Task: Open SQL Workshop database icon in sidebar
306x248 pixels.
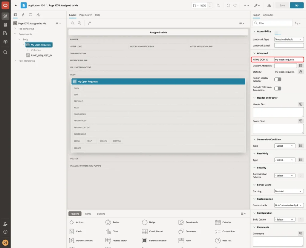Action: click(x=5, y=25)
